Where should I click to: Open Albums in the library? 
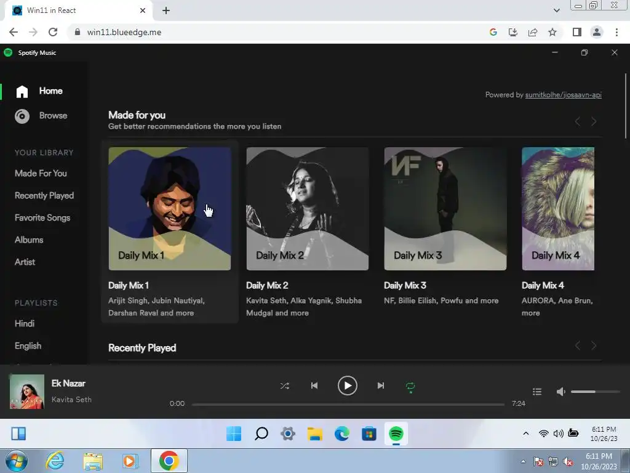pos(29,240)
